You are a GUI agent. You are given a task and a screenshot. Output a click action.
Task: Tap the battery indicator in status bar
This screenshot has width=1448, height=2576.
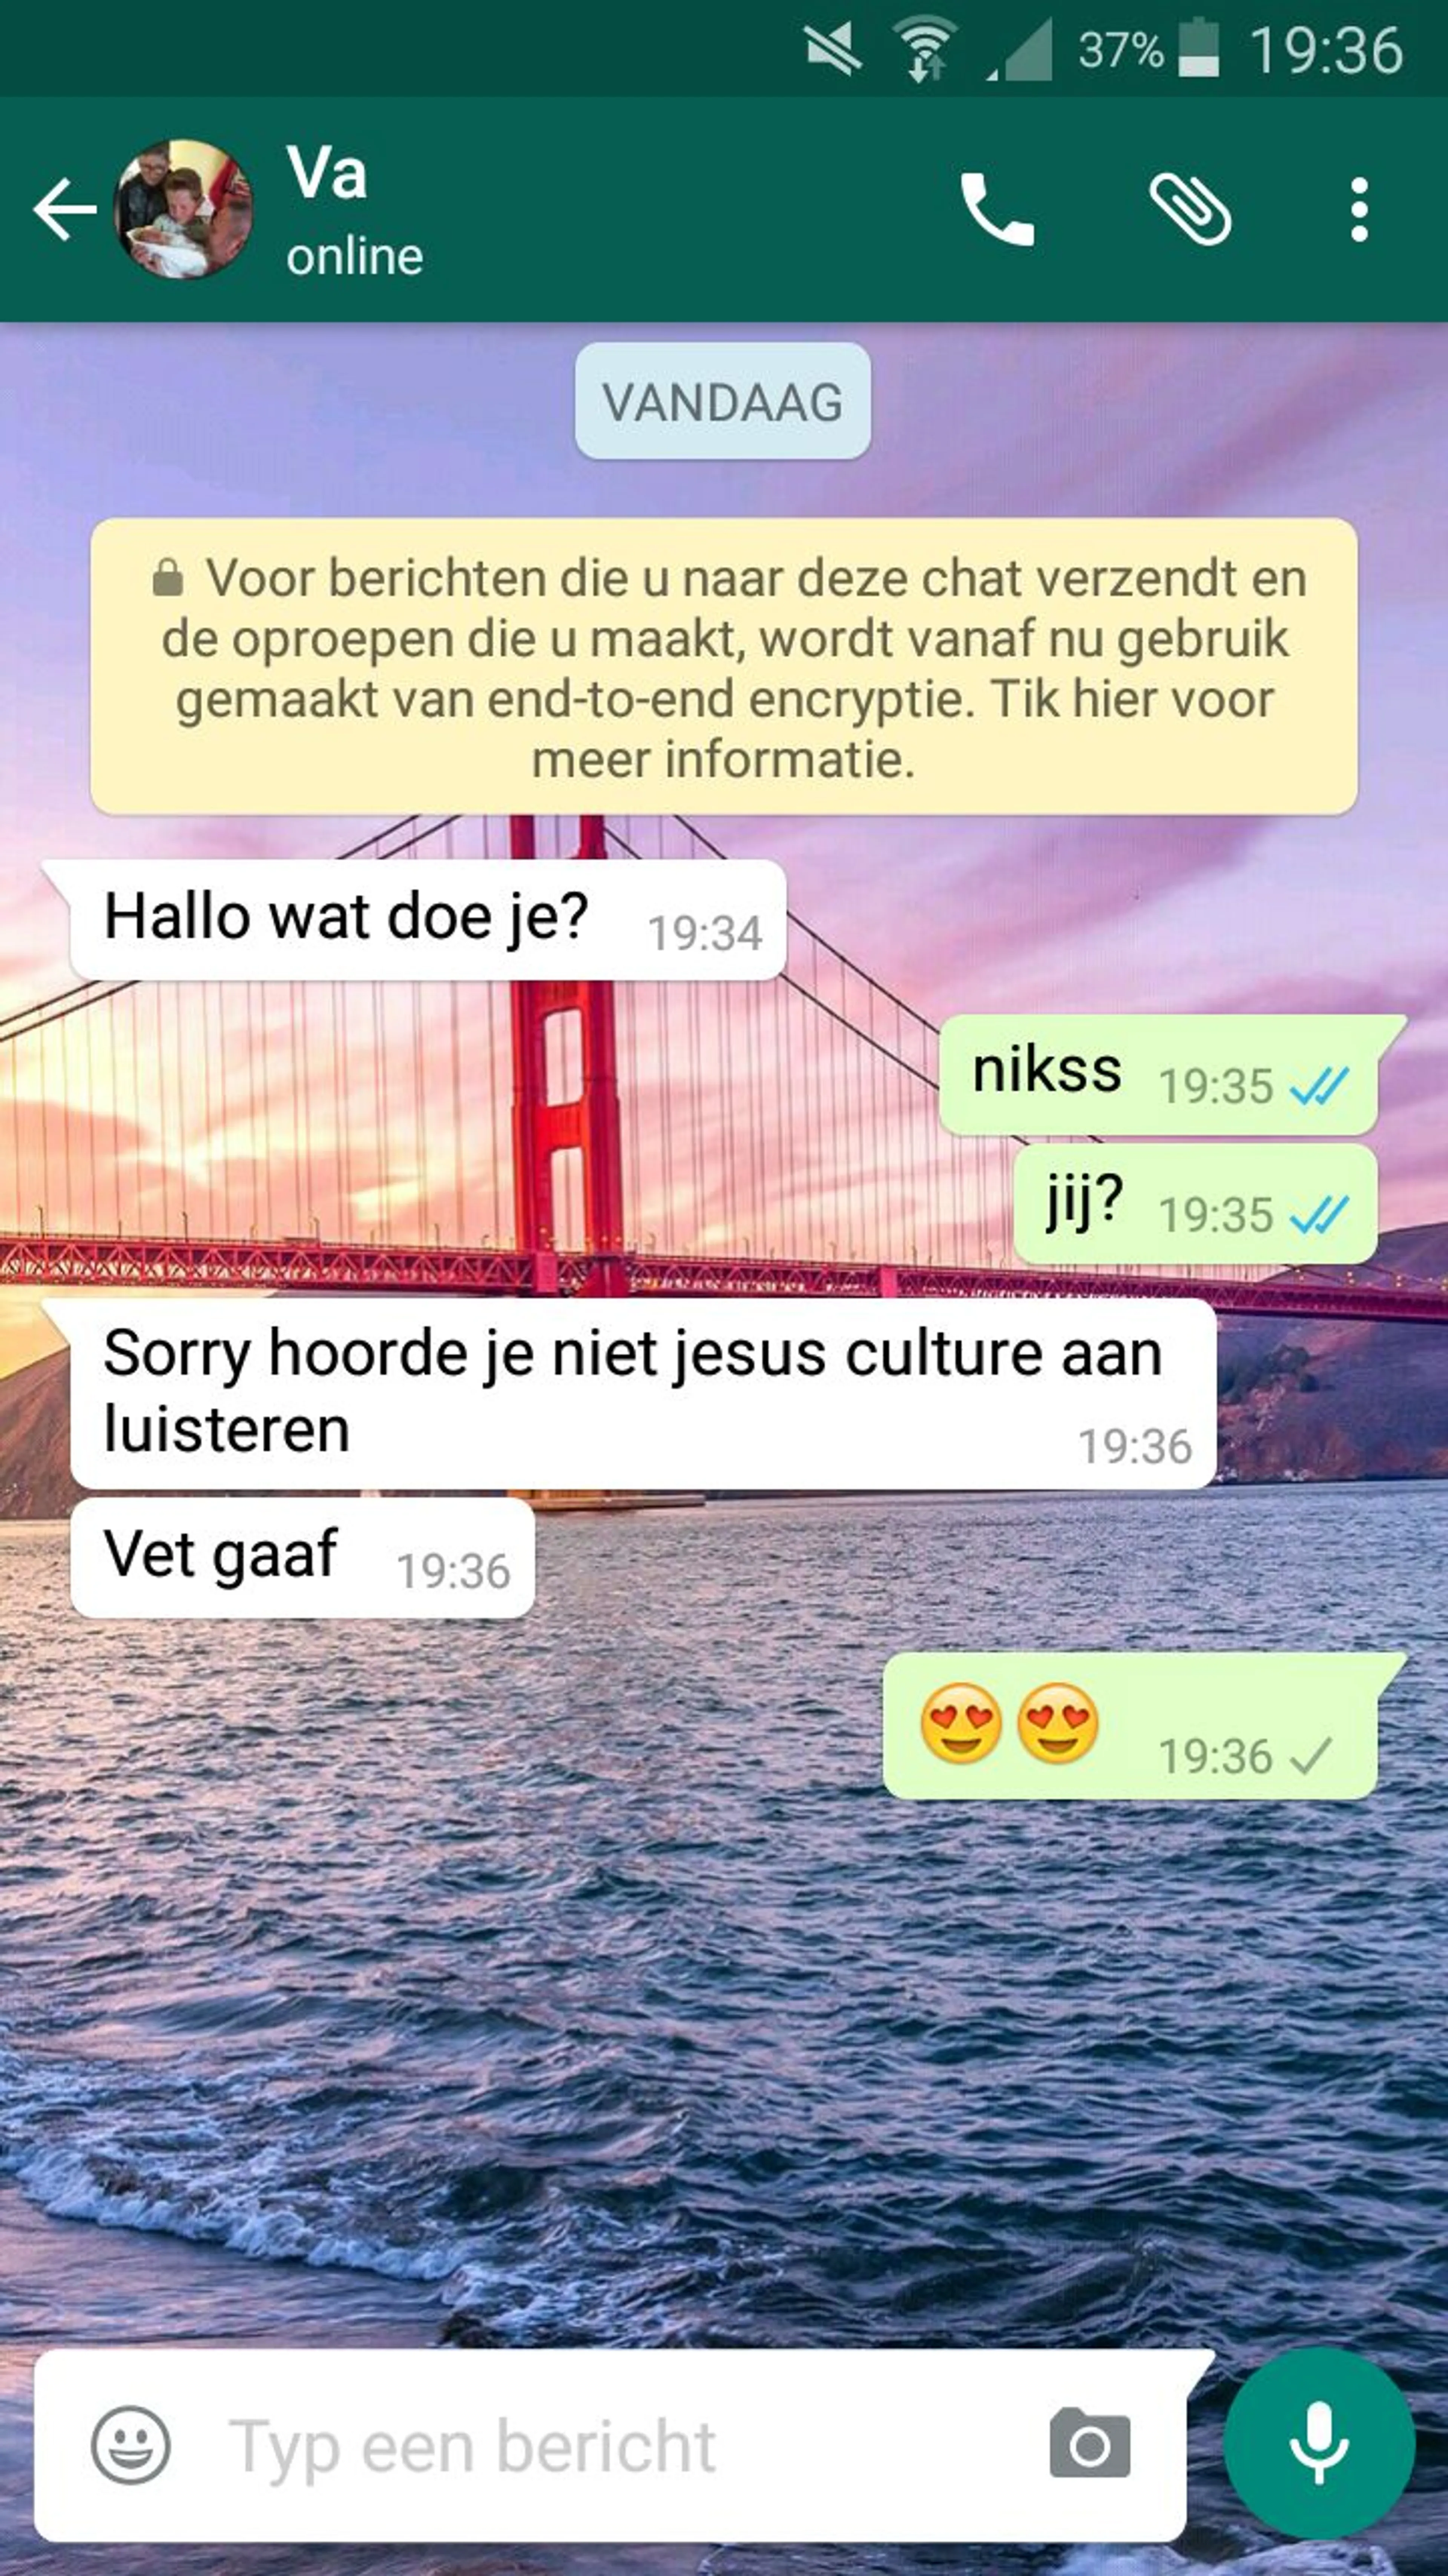click(x=1198, y=48)
